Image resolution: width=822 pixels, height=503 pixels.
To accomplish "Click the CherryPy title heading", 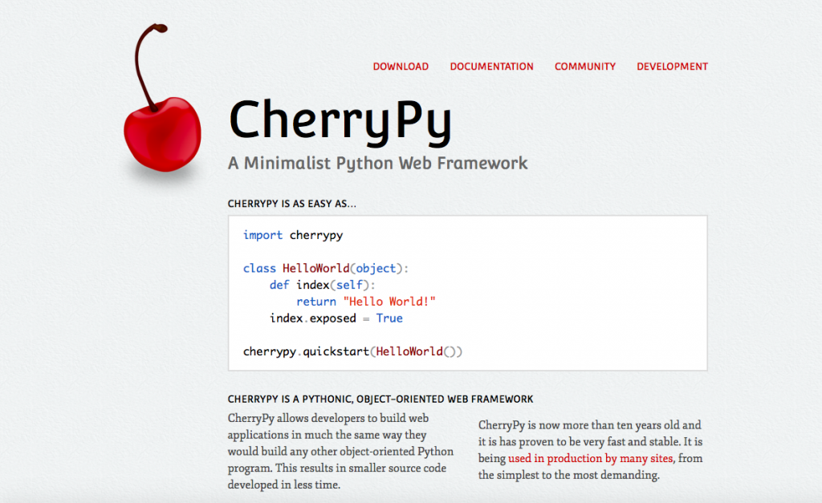I will click(x=340, y=120).
